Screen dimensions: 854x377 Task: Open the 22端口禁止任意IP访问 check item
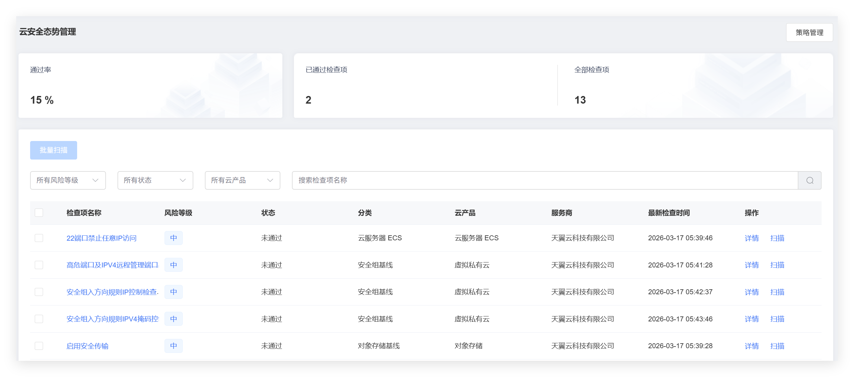coord(101,238)
